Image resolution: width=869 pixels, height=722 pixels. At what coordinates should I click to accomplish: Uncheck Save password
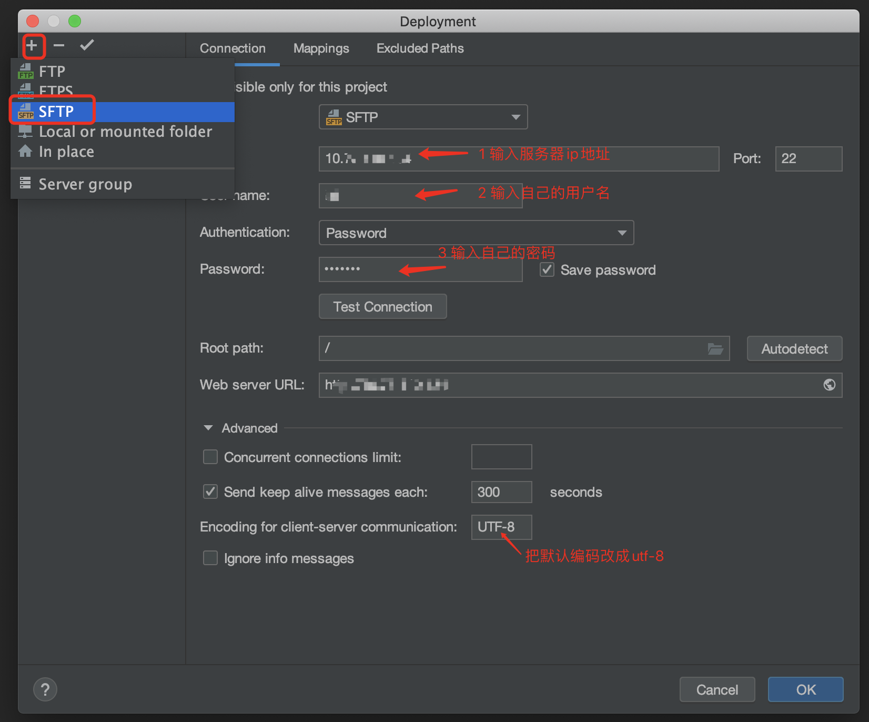pos(547,269)
